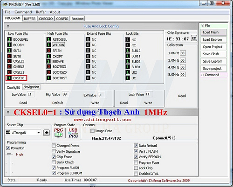Toggle the CKSEL0 fuse bit indicator
This screenshot has width=233, height=187.
[9, 78]
